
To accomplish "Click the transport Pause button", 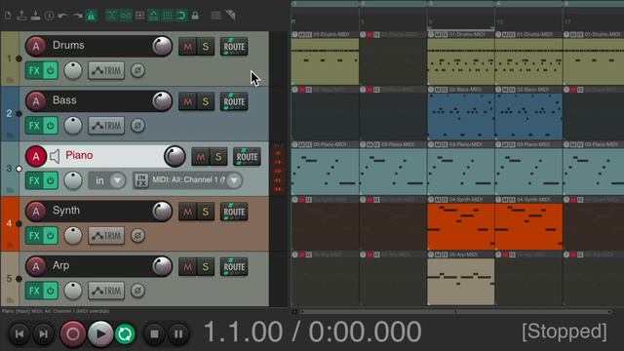I will point(177,333).
